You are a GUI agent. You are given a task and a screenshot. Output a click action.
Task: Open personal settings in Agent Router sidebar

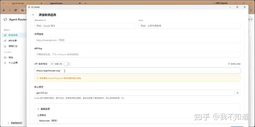pos(13,63)
